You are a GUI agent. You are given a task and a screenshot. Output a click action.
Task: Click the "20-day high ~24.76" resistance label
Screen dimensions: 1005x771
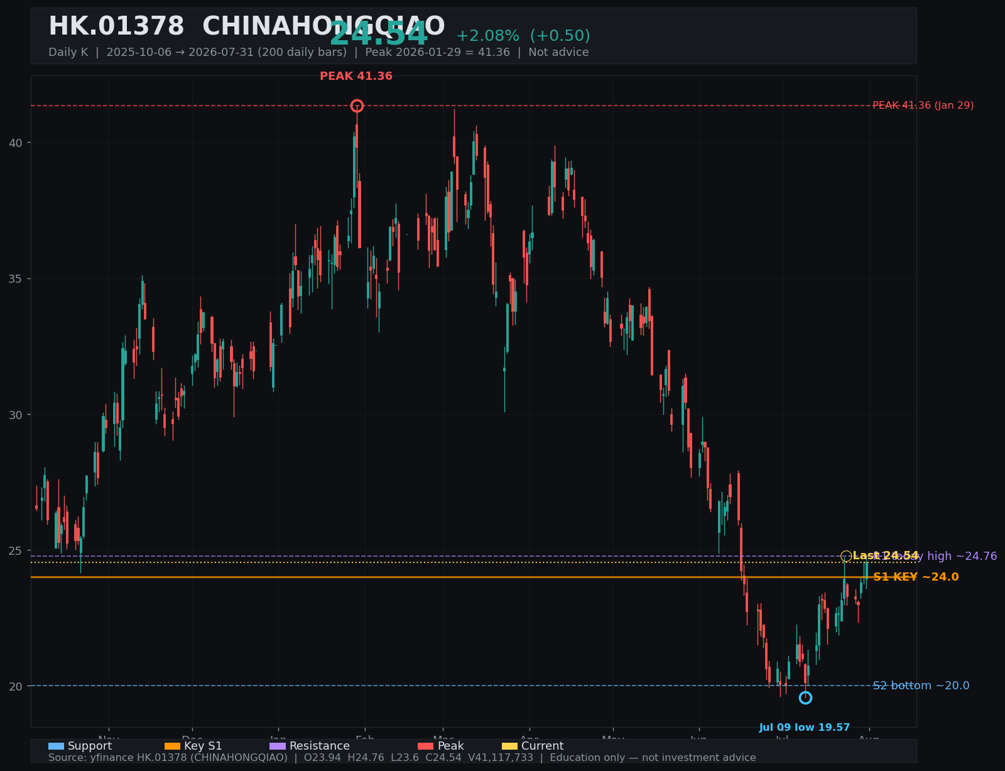pyautogui.click(x=936, y=556)
